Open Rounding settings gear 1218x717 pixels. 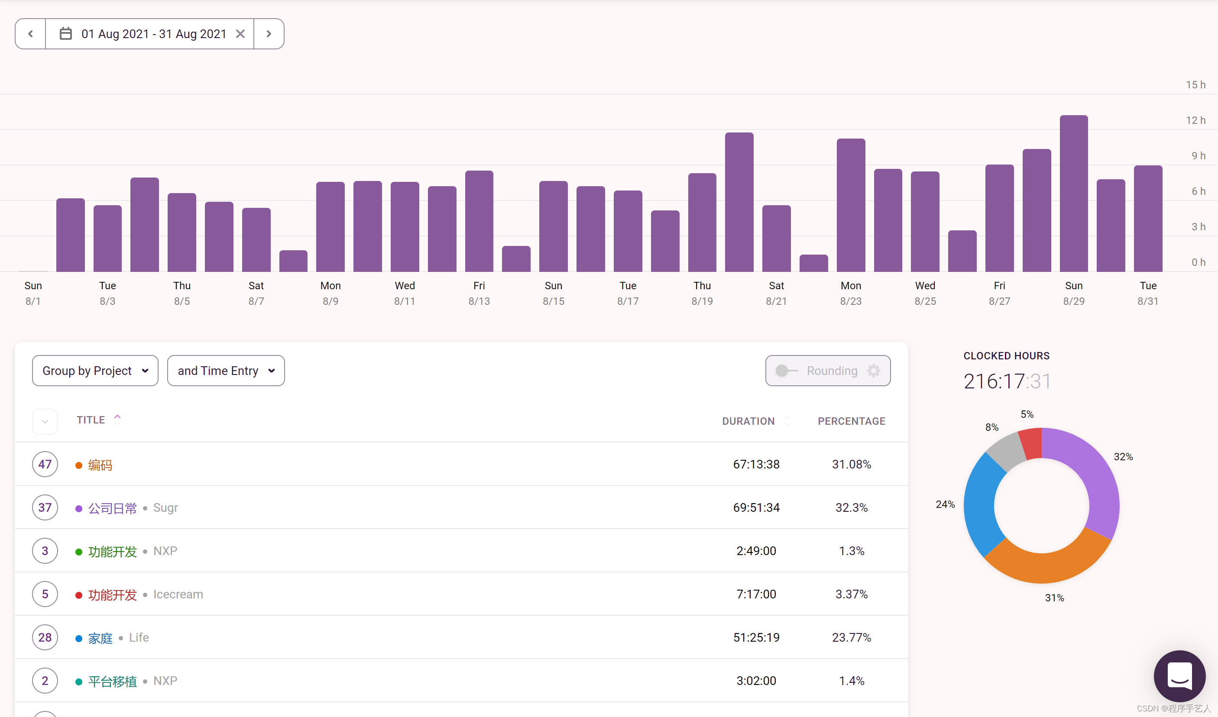873,371
